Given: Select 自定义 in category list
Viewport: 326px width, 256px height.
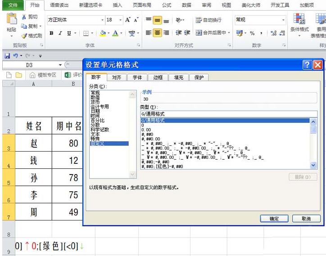Looking at the screenshot, I should click(109, 144).
